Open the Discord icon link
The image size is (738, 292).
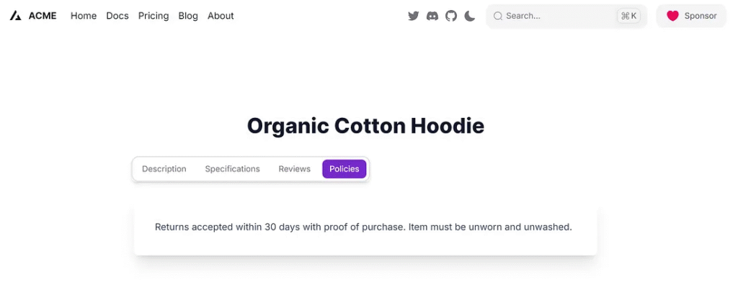432,16
